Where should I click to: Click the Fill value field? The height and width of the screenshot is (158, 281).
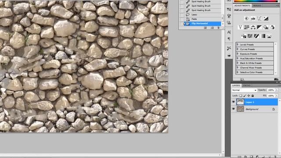(271, 96)
